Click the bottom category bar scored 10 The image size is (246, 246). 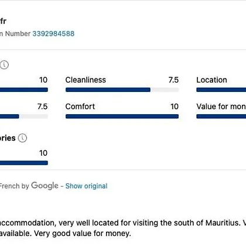[x=24, y=163]
